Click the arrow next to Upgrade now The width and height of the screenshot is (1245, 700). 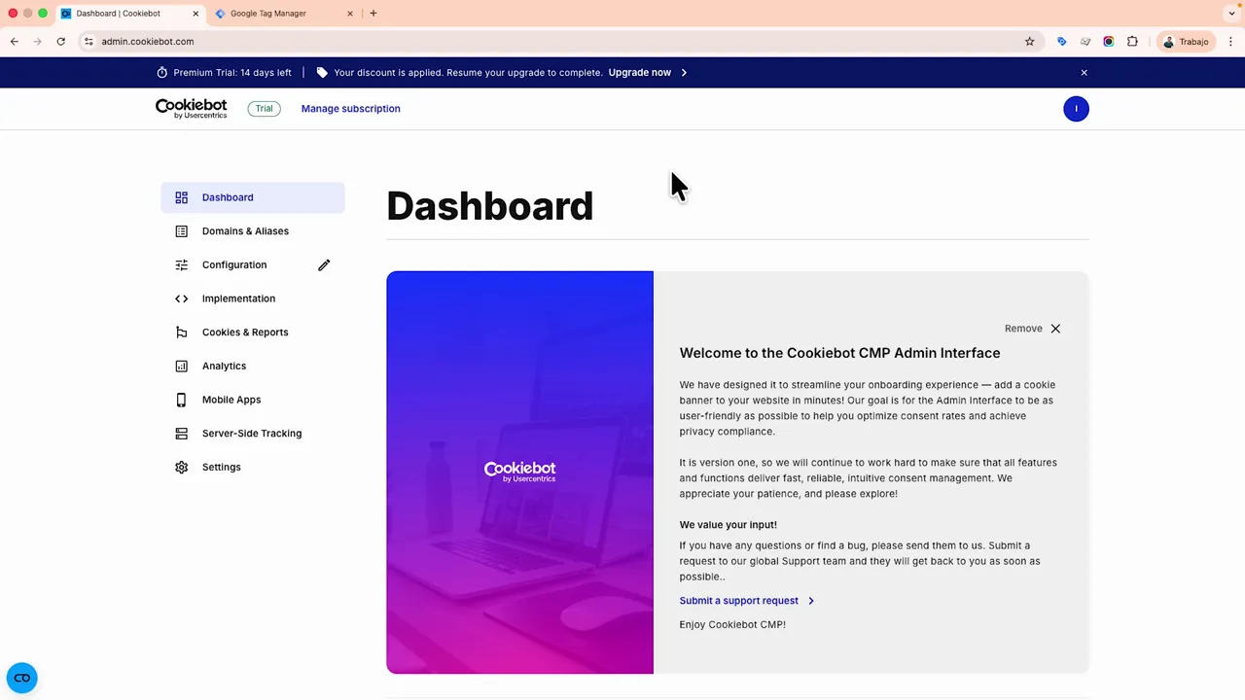684,72
